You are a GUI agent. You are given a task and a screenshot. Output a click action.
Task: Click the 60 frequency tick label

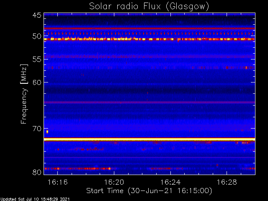pos(37,82)
